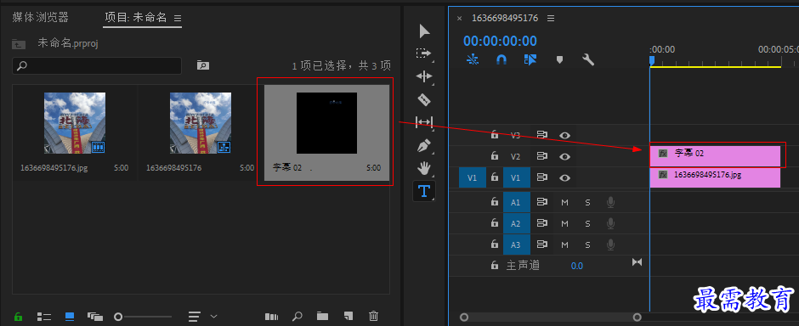The width and height of the screenshot is (799, 326).
Task: Toggle V2 sync lock
Action: [541, 156]
